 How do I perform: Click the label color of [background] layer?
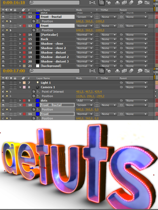point(24,66)
